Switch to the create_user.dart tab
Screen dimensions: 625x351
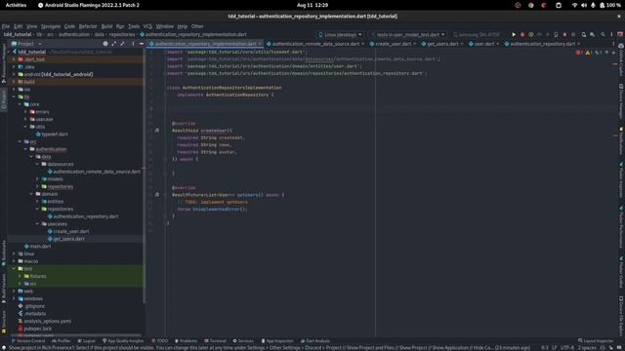pyautogui.click(x=393, y=44)
